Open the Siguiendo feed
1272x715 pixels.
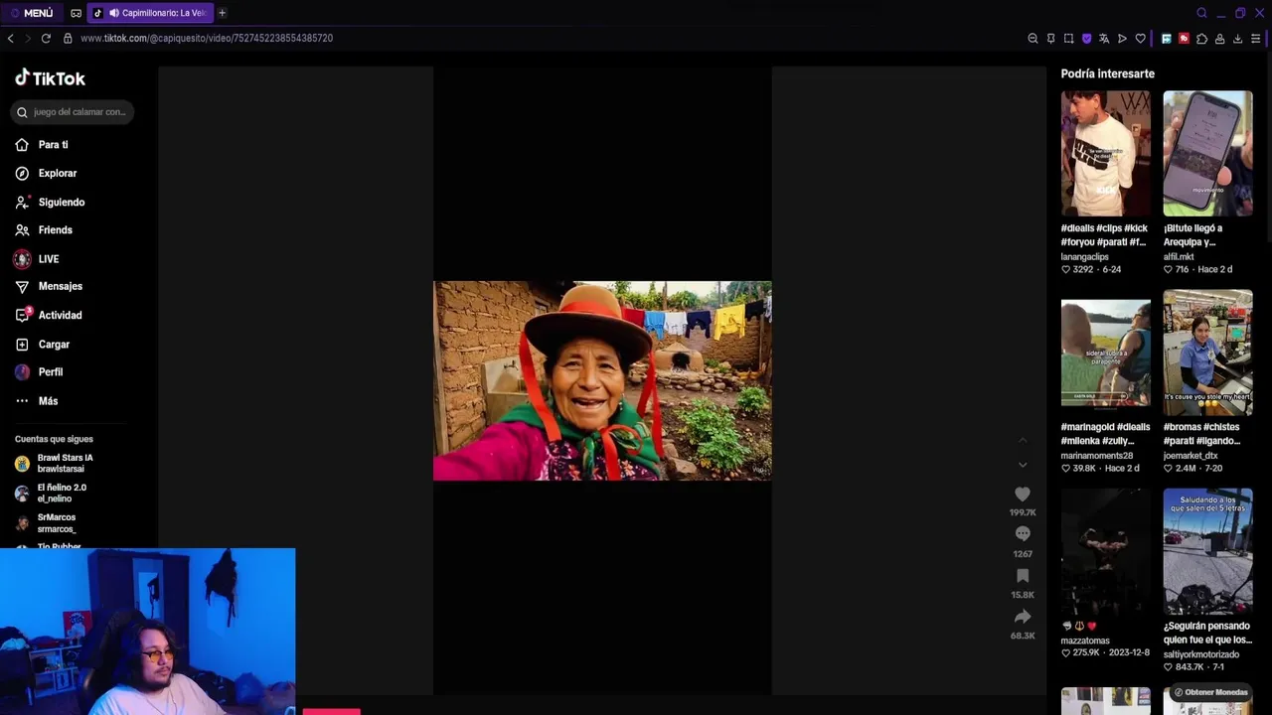click(51, 202)
